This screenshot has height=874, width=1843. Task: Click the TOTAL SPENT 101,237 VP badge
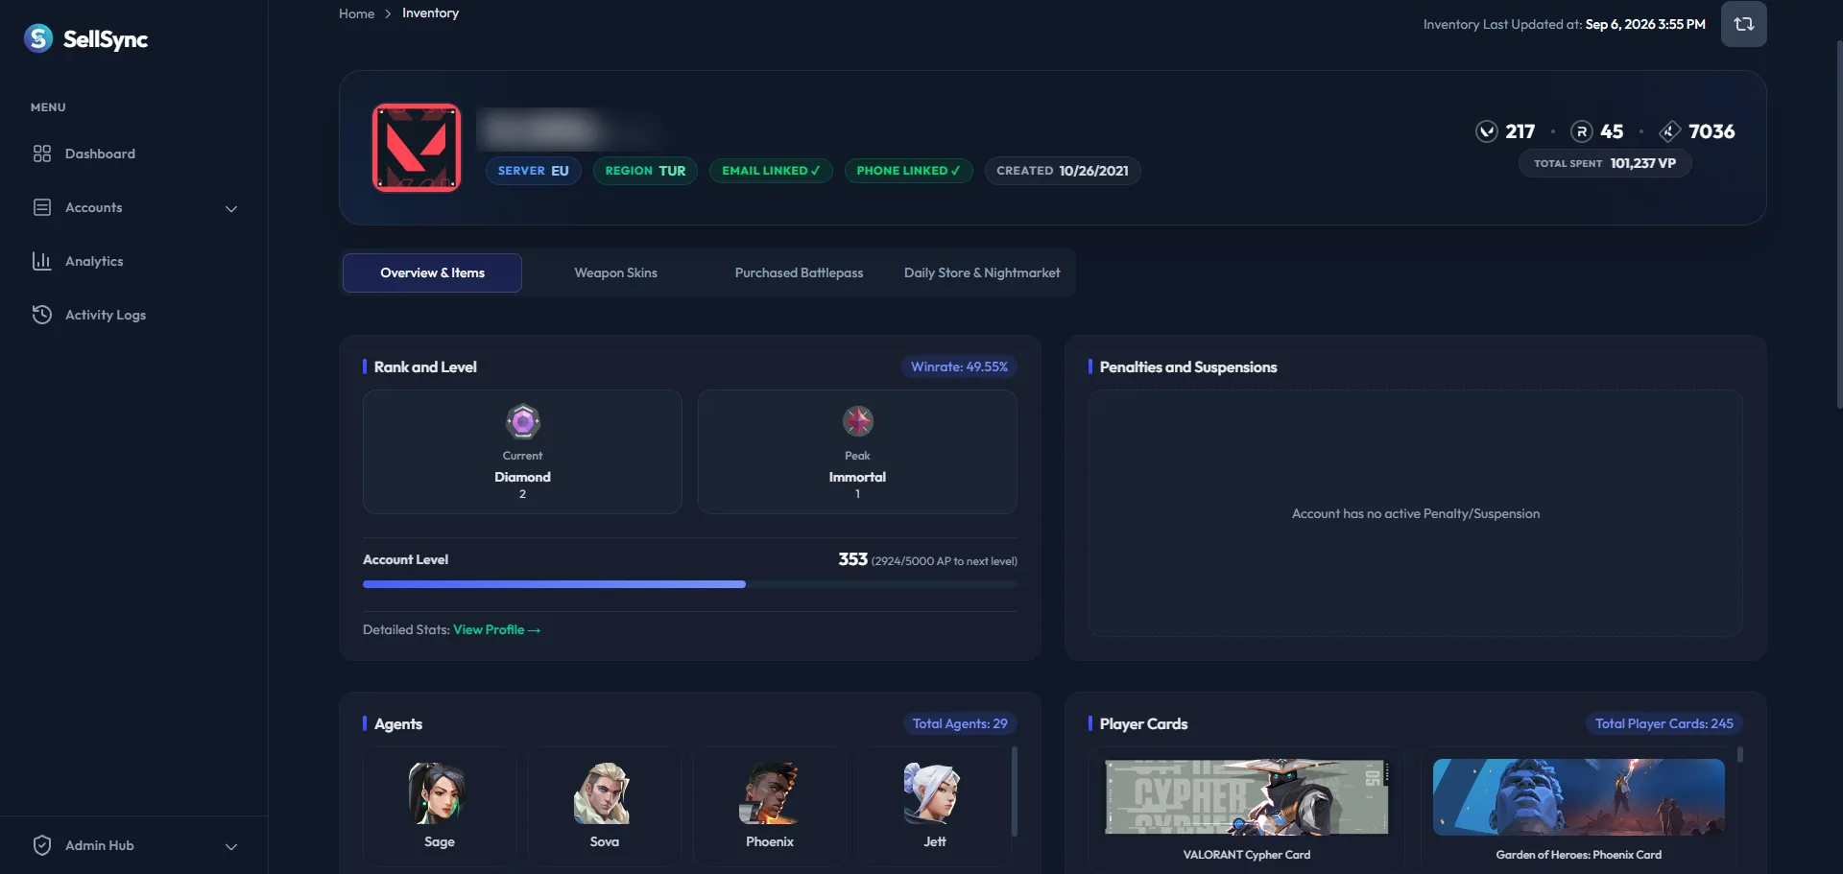point(1605,163)
